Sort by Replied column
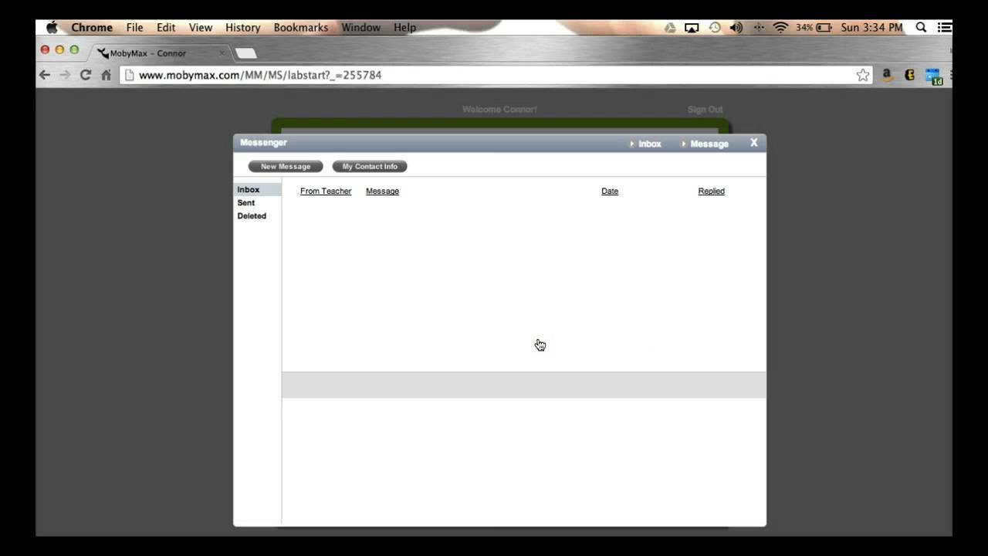This screenshot has height=556, width=988. [712, 191]
